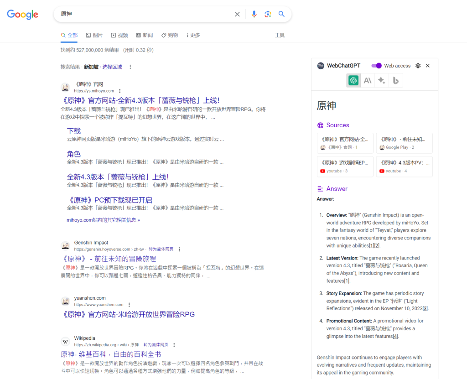
Task: Clear the search box text
Action: tap(237, 14)
